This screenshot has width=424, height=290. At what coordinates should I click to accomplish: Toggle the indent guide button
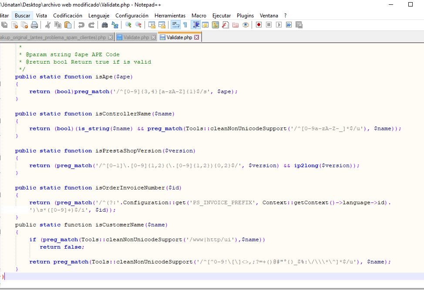coord(196,25)
